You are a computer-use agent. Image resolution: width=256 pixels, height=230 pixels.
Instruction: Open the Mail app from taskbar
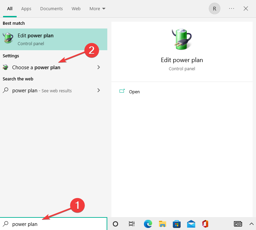[x=191, y=224]
